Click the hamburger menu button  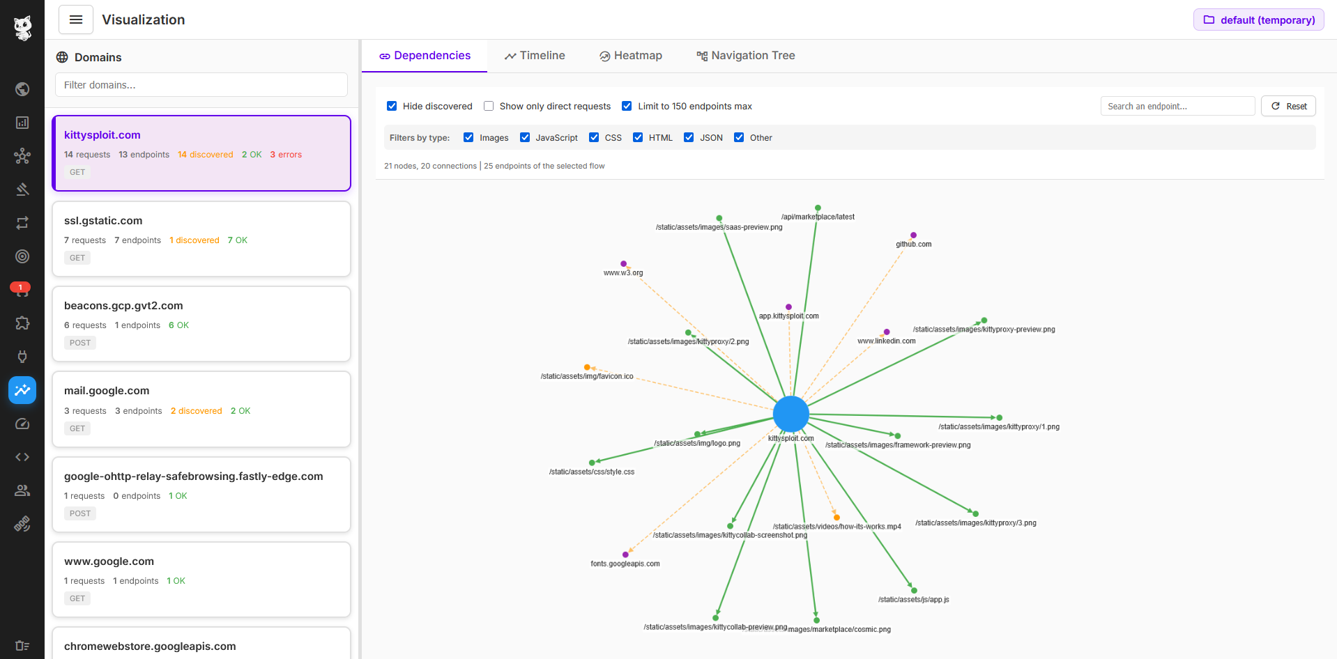tap(76, 20)
